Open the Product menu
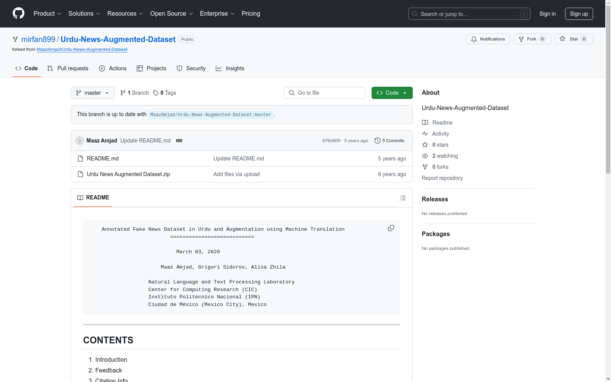The image size is (611, 382). (47, 14)
